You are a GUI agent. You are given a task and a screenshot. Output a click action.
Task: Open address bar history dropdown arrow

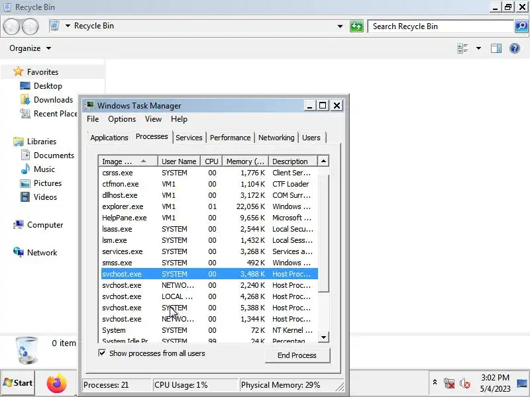pyautogui.click(x=340, y=26)
